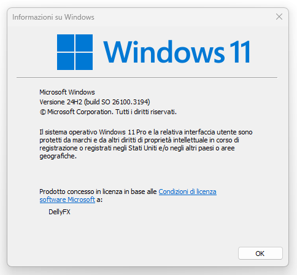Click the Windows 11 Pro trademark paragraph
Screen dimensions: 297x275
(146, 144)
